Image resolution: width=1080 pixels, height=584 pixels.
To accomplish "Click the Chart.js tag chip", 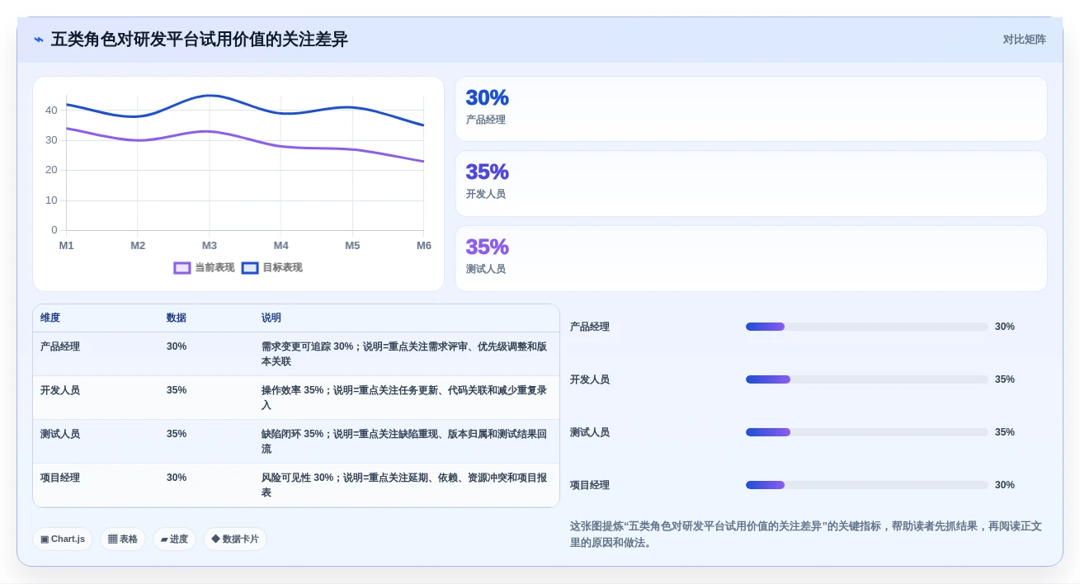I will 63,539.
